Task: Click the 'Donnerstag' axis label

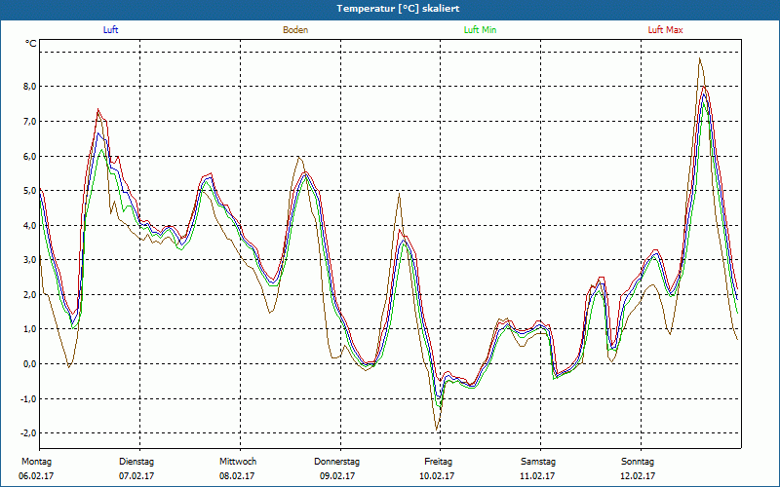Action: (337, 461)
